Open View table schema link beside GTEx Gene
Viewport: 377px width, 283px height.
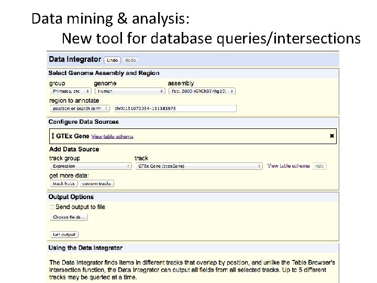coord(112,136)
